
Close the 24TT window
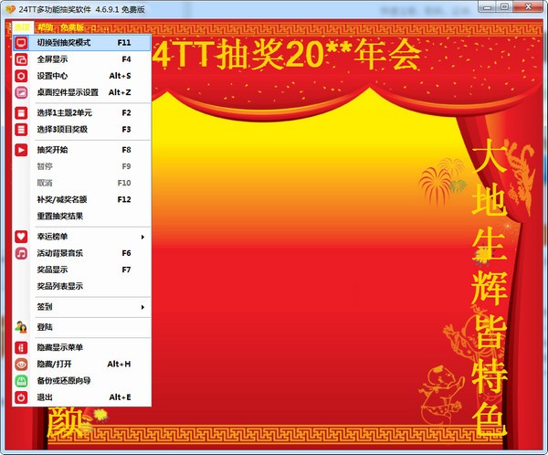point(529,7)
